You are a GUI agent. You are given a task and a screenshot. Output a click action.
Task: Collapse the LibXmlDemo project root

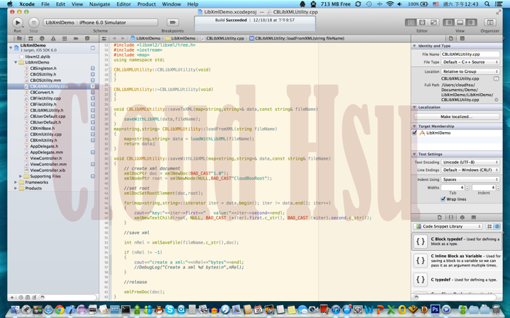(x=11, y=47)
